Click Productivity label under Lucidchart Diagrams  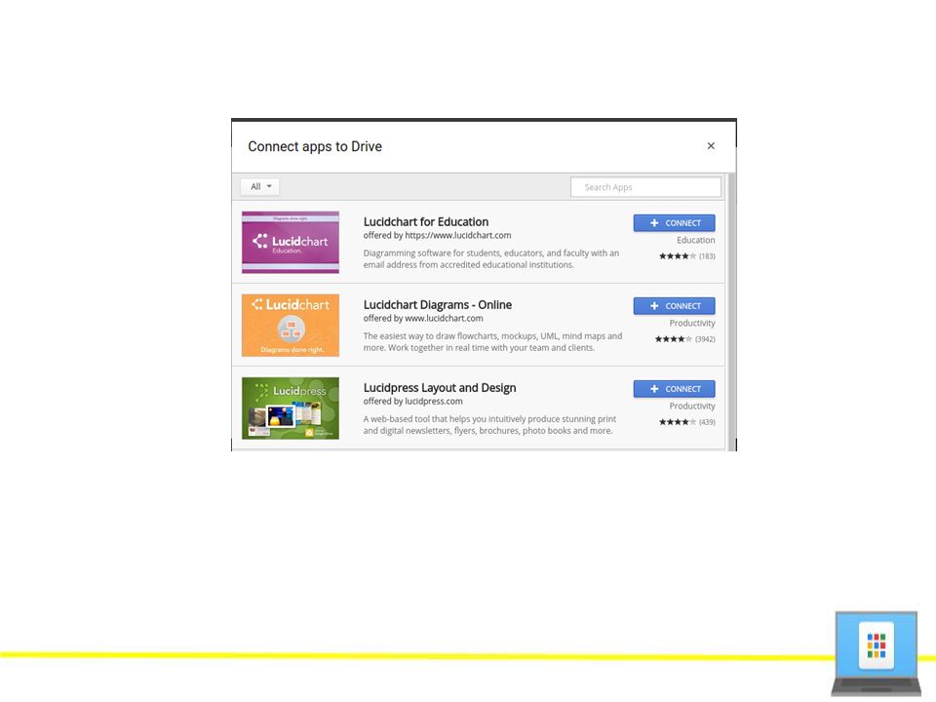tap(692, 323)
